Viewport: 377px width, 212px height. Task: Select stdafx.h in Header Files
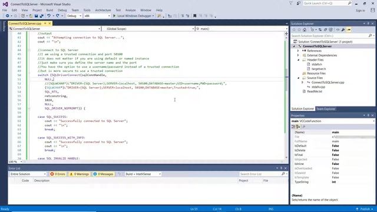point(317,64)
